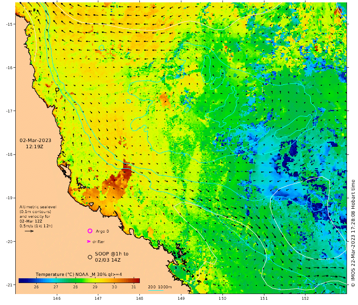Click the IMOS copyright timestamp text
This screenshot has width=358, height=305.
click(353, 233)
